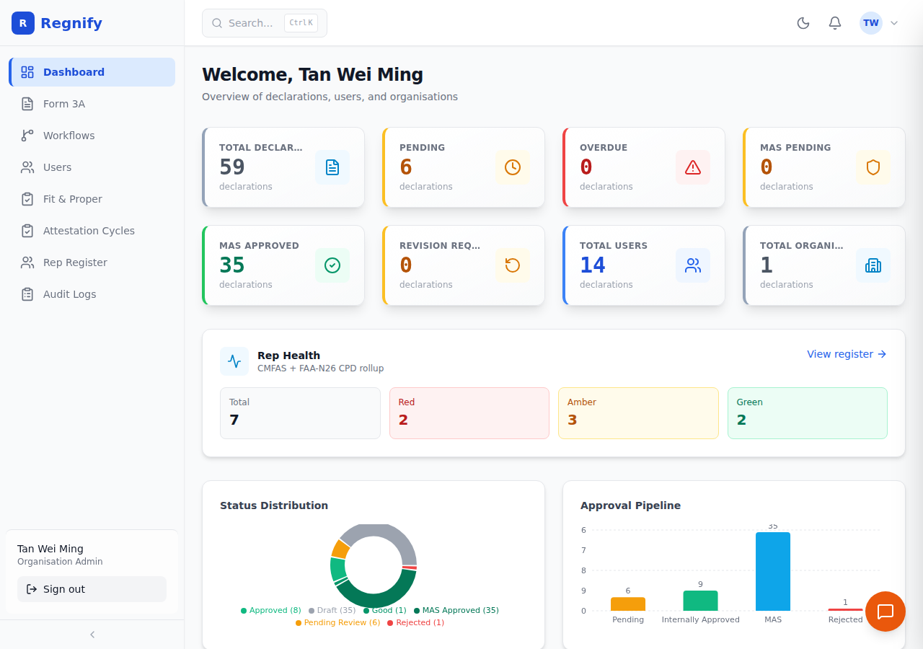Click the MAS Approved checkmark icon
Viewport: 923px width, 649px height.
pyautogui.click(x=332, y=265)
